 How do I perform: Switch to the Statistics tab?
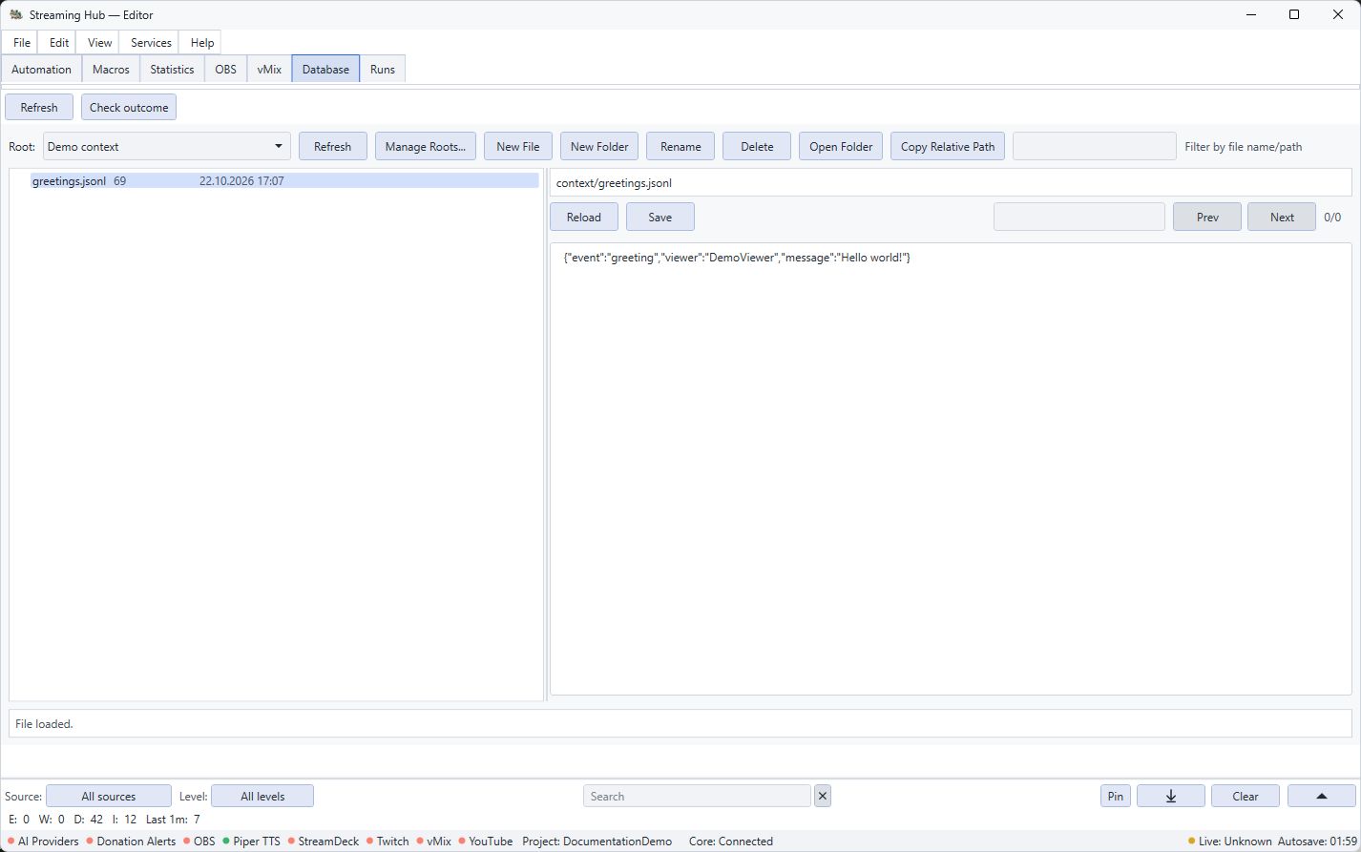pos(172,69)
